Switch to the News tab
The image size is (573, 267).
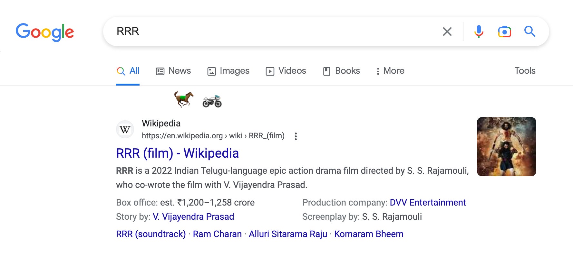(x=173, y=71)
